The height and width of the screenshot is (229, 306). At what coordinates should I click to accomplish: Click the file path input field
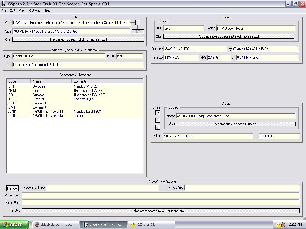pyautogui.click(x=71, y=23)
